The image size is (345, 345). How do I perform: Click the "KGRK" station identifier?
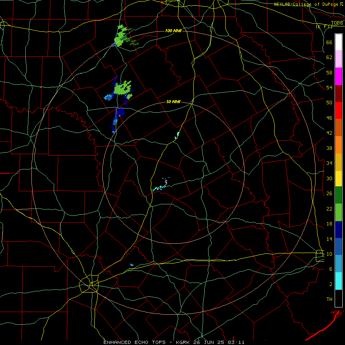tap(184, 342)
